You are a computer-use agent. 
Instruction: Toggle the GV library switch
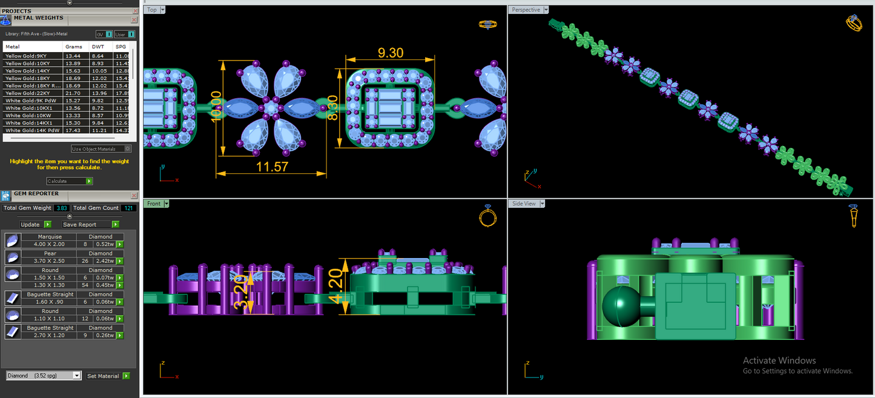coord(104,35)
